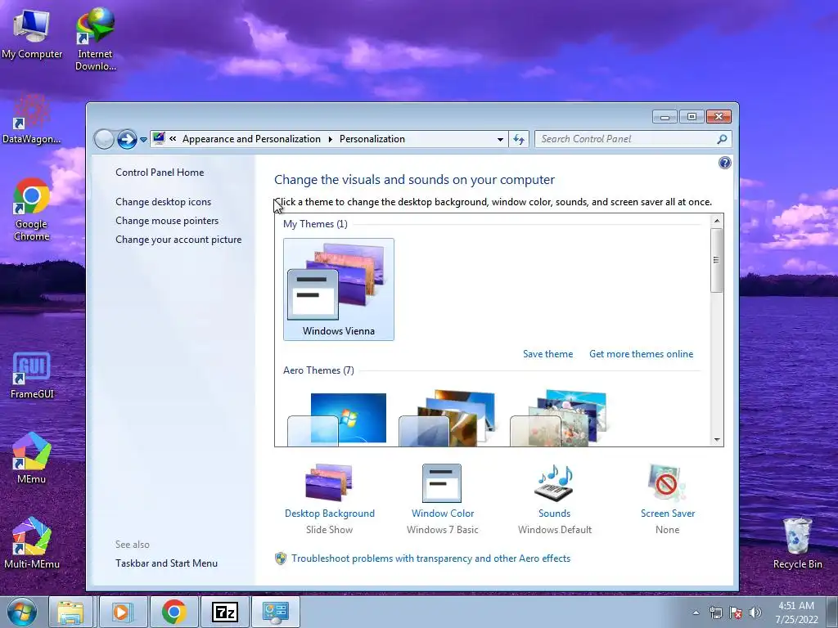This screenshot has width=838, height=628.
Task: Open 7-Zip from the taskbar
Action: pos(224,612)
